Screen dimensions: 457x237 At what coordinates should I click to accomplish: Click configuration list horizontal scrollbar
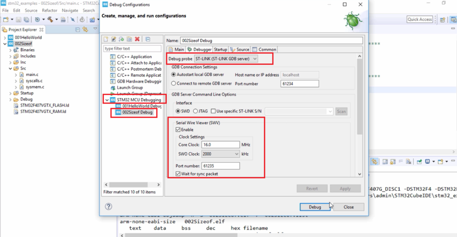pyautogui.click(x=132, y=184)
